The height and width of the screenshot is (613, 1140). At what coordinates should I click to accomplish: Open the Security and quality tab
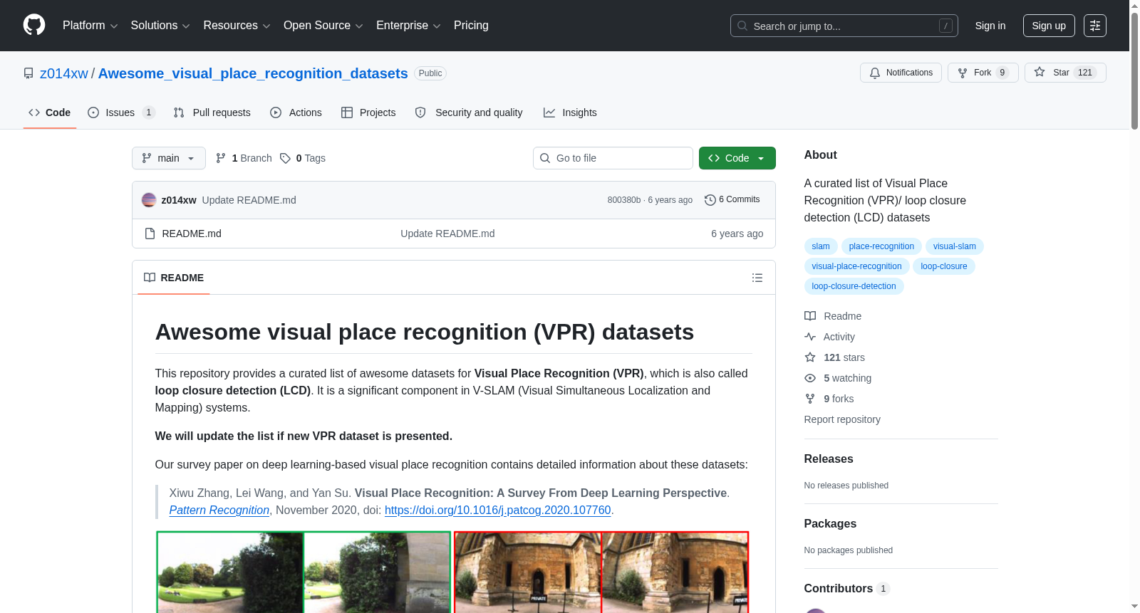[x=469, y=112]
